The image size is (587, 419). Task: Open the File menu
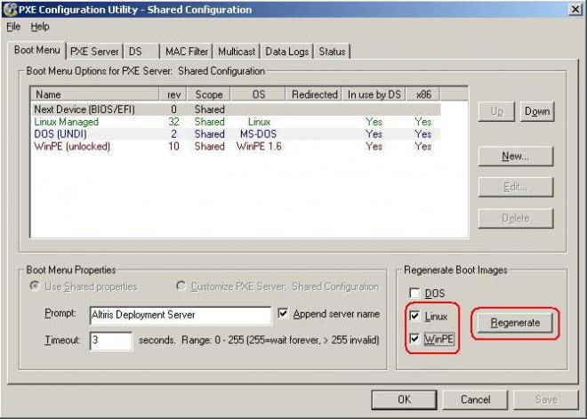pos(13,27)
